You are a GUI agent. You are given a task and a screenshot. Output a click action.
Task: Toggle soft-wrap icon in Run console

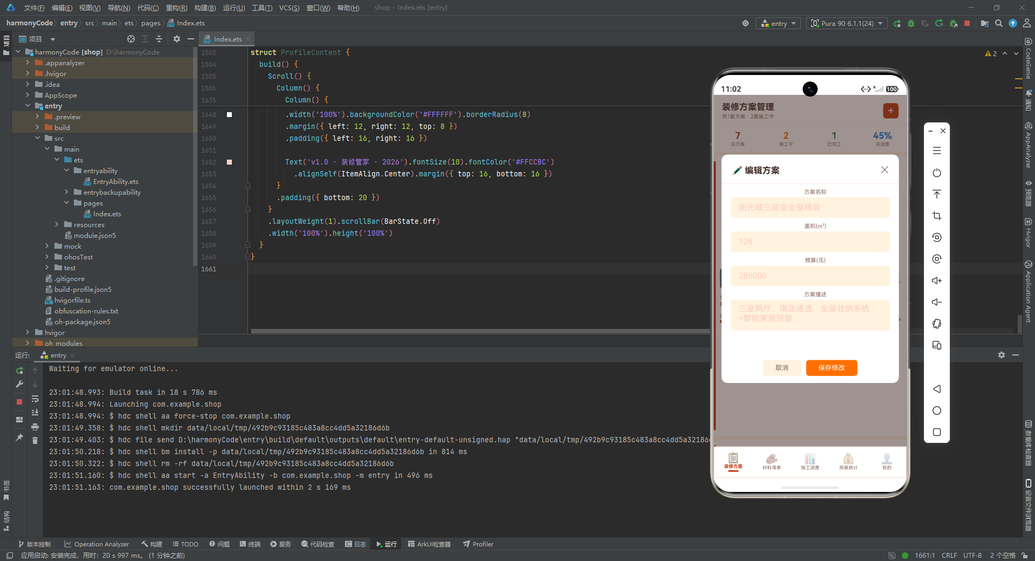(35, 399)
